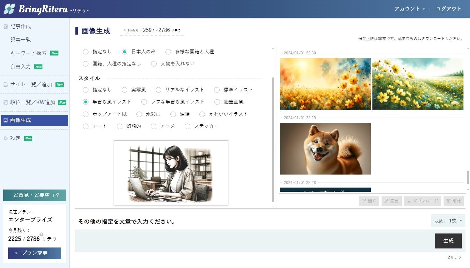The image size is (470, 268).
Task: Pick the 標準イラスト style option
Action: tap(217, 90)
